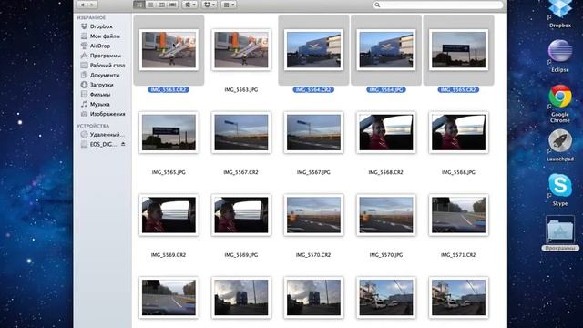Select the IMG_5570.JPG thumbnail
This screenshot has height=328, width=583.
coord(386,215)
